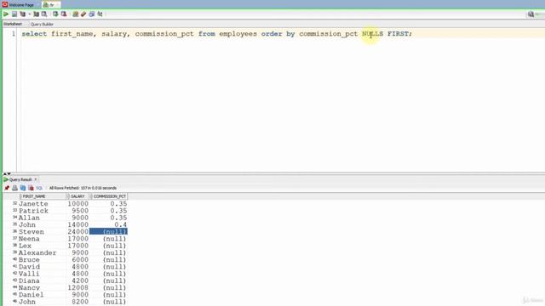Viewport: 545px width, 306px height.
Task: Click the 'All Rows Fetched' status text
Action: coord(83,188)
